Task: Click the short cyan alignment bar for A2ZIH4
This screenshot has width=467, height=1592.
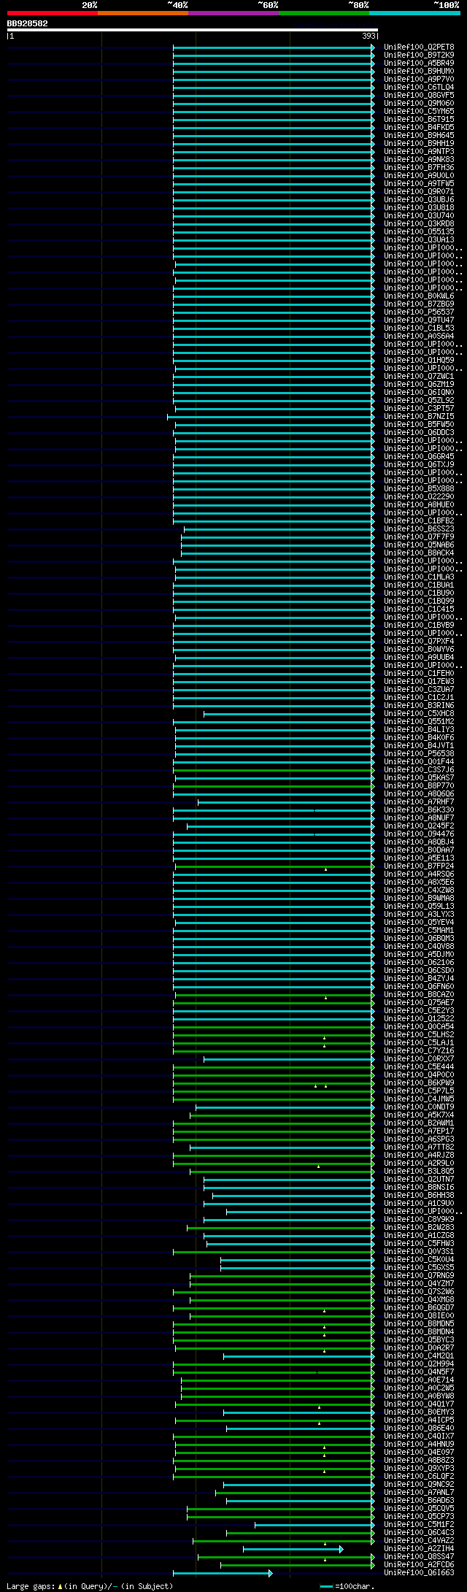Action: click(x=292, y=1549)
